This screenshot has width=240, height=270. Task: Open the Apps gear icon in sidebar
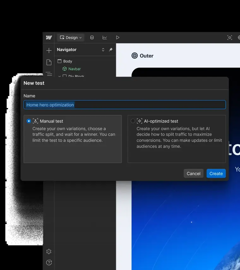(x=49, y=251)
